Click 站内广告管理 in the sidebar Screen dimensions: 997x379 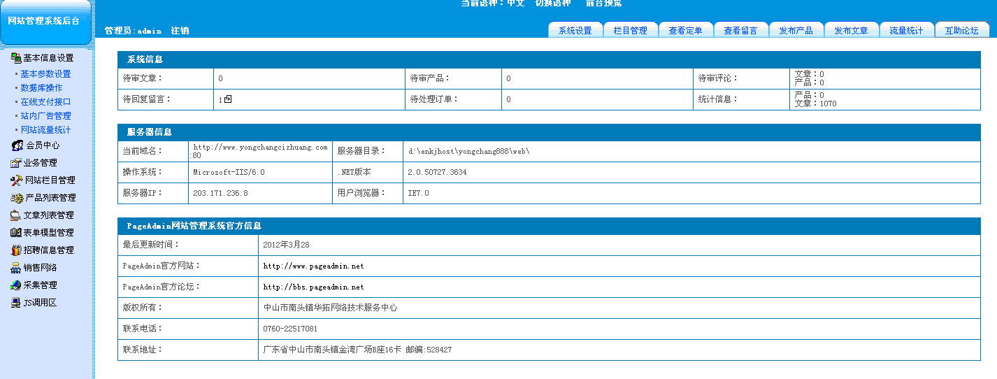[x=45, y=116]
